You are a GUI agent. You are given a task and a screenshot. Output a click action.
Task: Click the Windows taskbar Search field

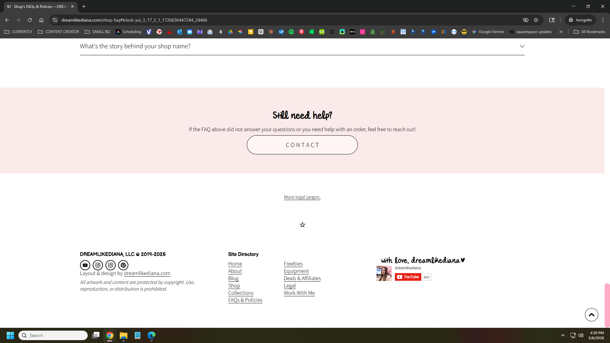pyautogui.click(x=53, y=335)
